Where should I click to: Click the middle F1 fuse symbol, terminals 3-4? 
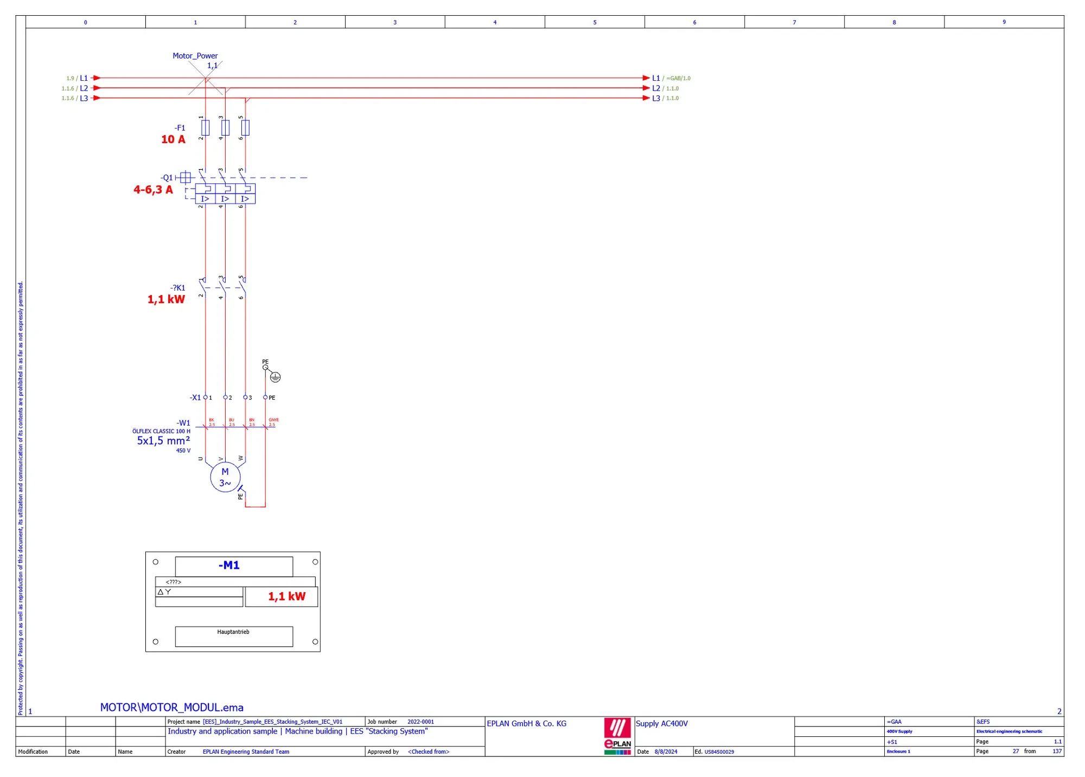tap(225, 128)
